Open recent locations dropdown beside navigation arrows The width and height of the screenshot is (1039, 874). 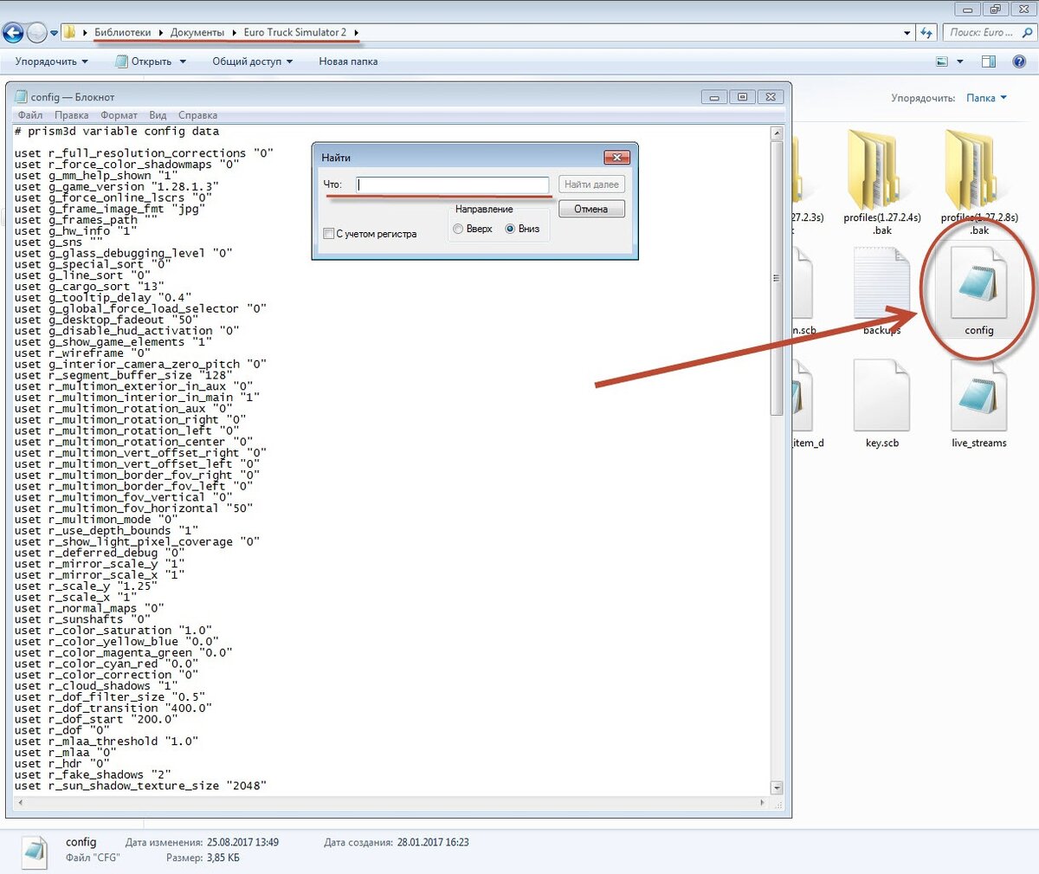pyautogui.click(x=54, y=34)
